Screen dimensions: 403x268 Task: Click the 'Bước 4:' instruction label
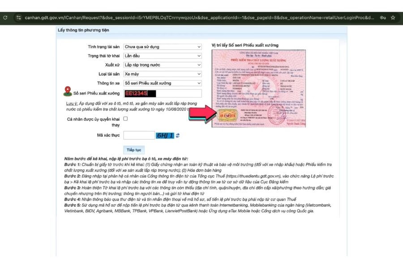pos(73,199)
